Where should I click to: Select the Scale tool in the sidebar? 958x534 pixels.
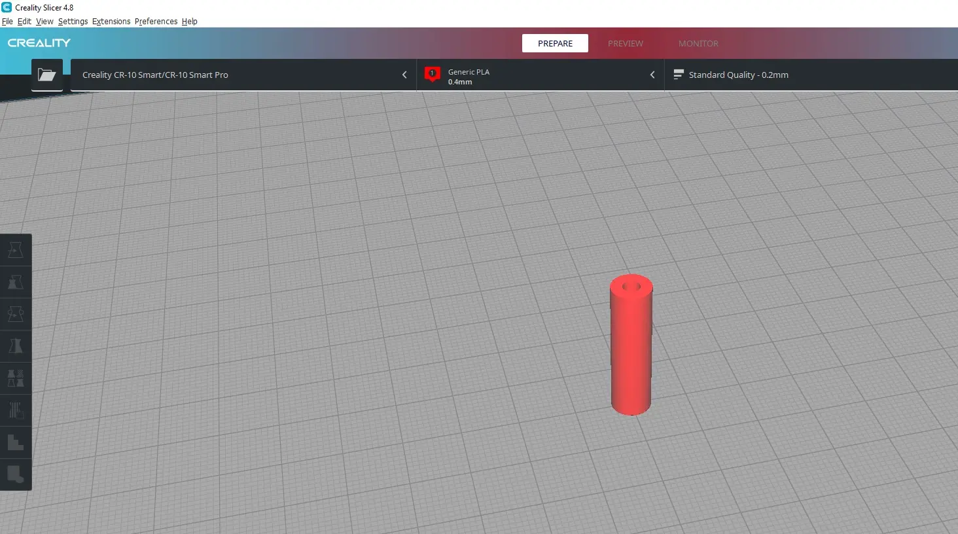pyautogui.click(x=16, y=282)
